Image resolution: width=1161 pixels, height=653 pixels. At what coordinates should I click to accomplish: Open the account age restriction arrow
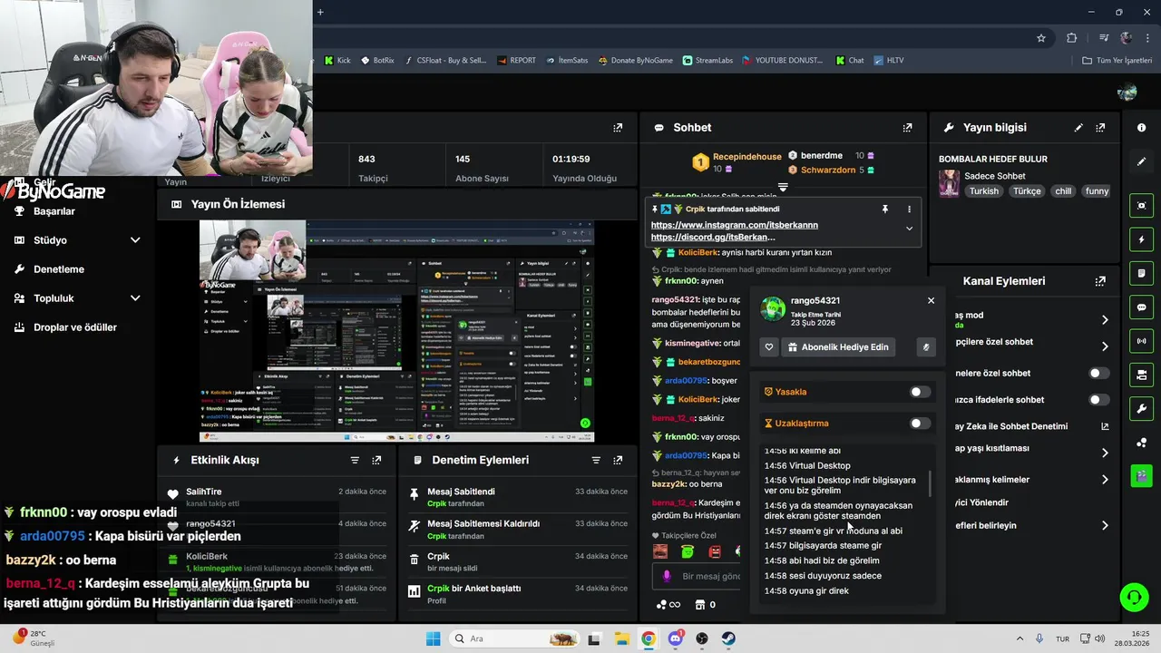1105,453
